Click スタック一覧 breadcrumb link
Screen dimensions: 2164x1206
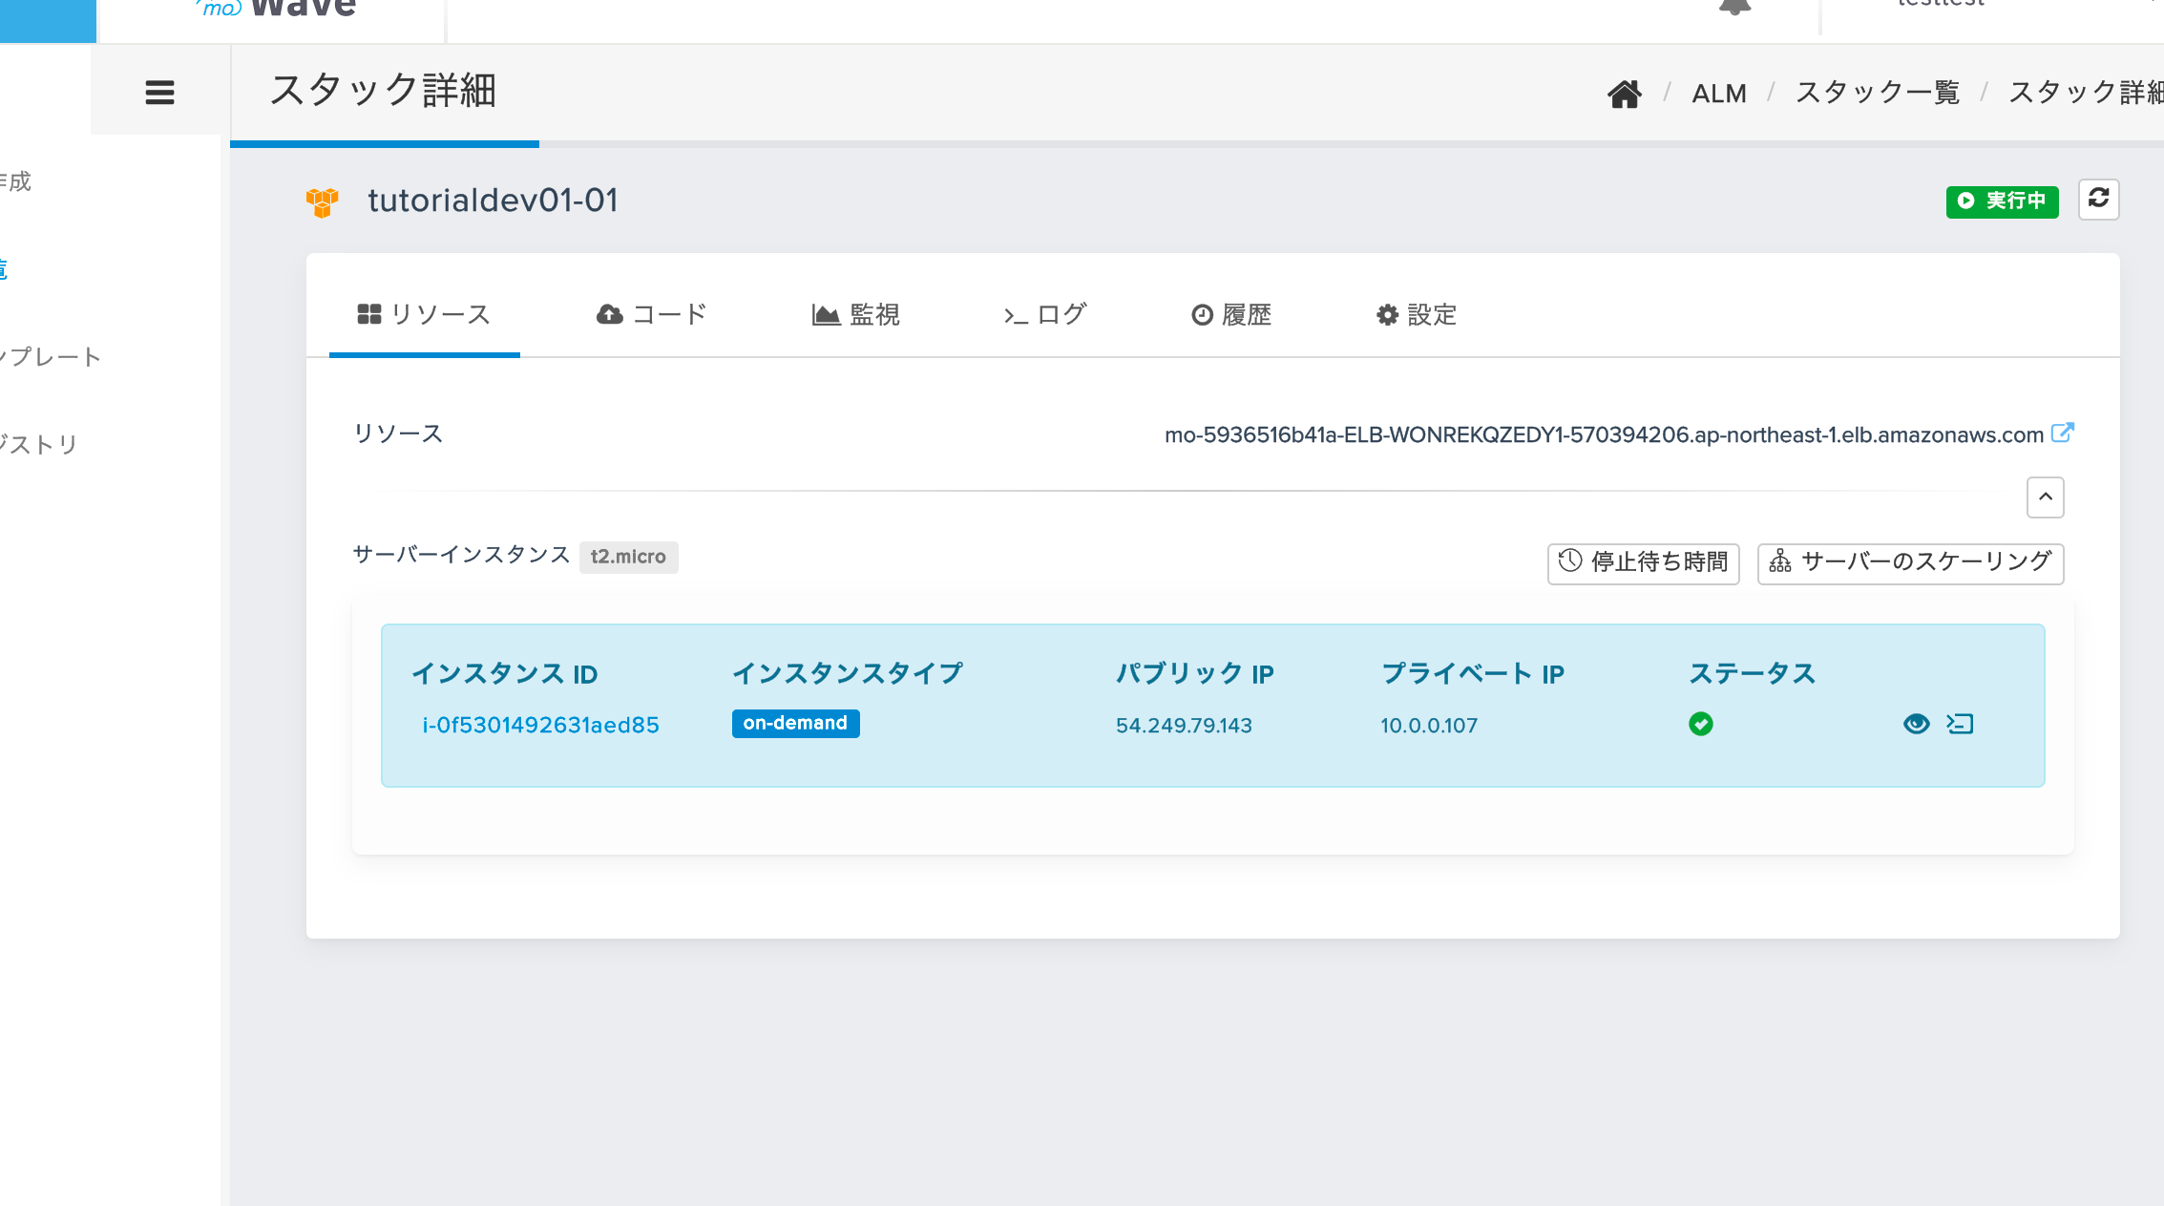(1877, 94)
